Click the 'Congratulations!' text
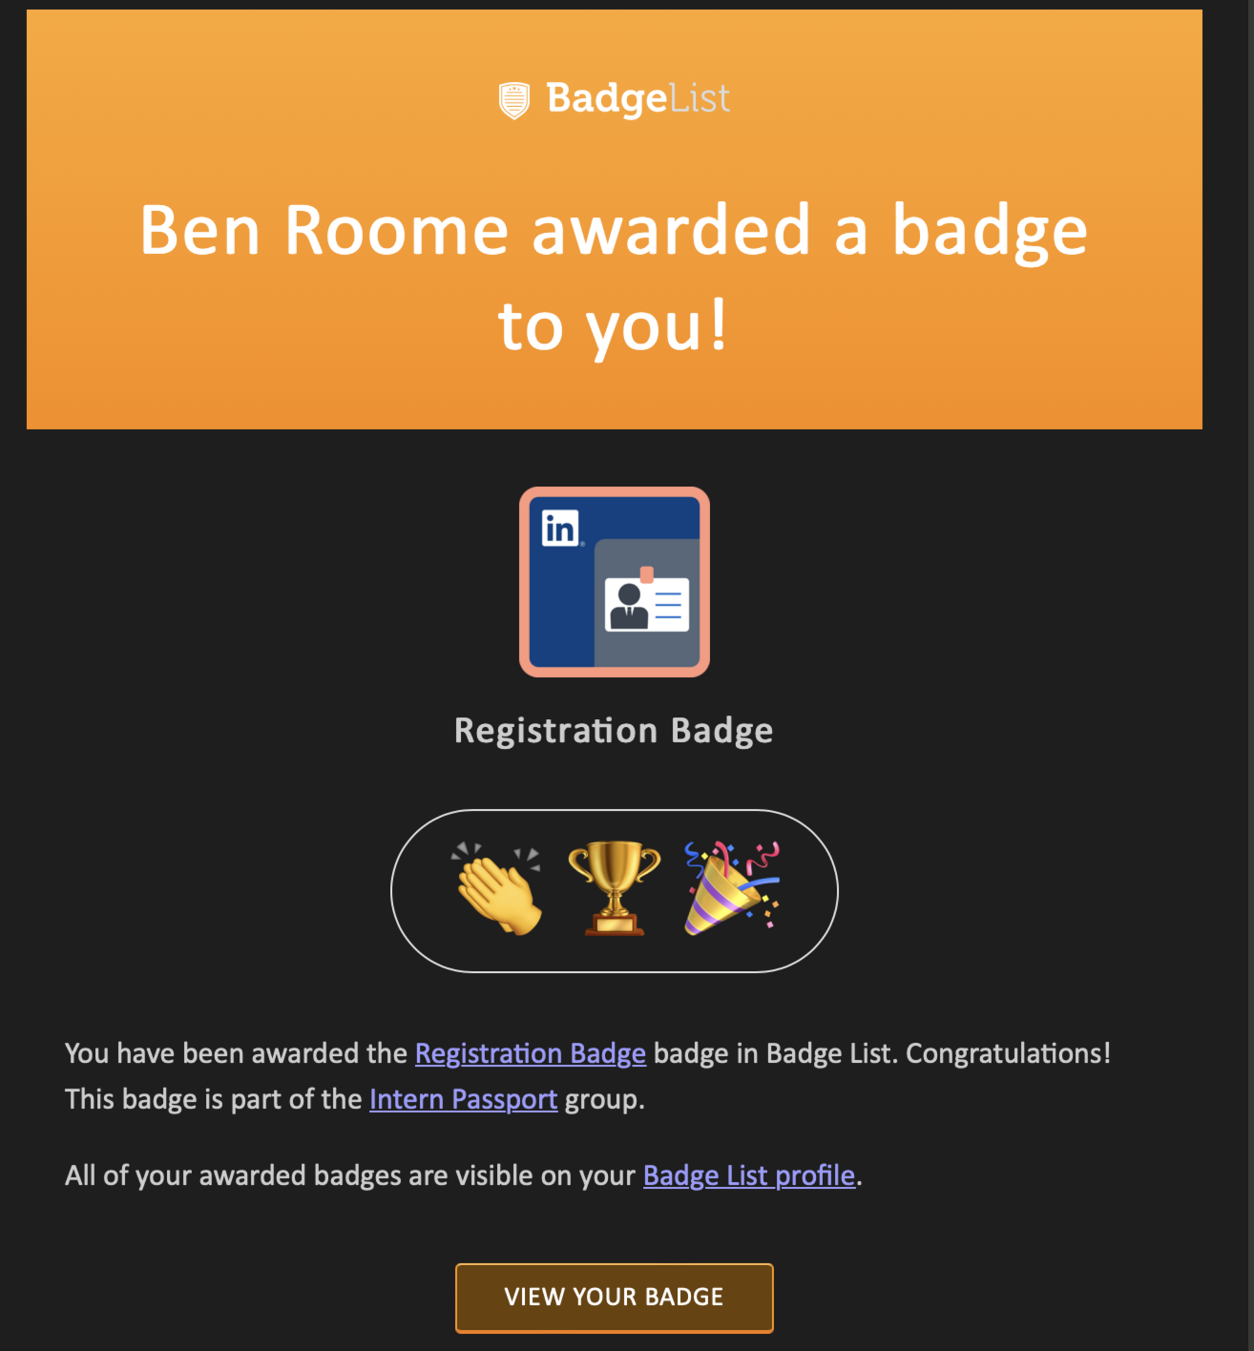The height and width of the screenshot is (1351, 1254). [x=1008, y=1053]
